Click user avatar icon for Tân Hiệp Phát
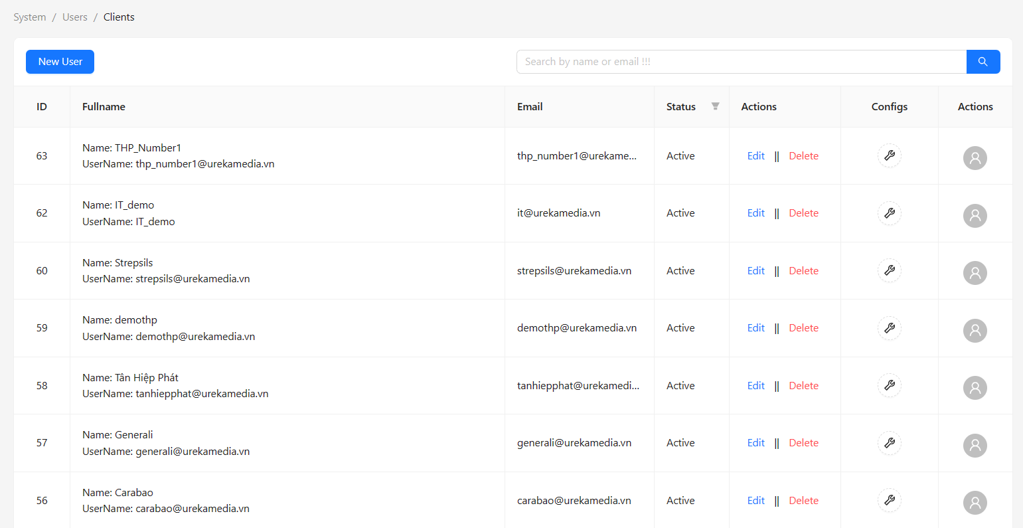 975,388
